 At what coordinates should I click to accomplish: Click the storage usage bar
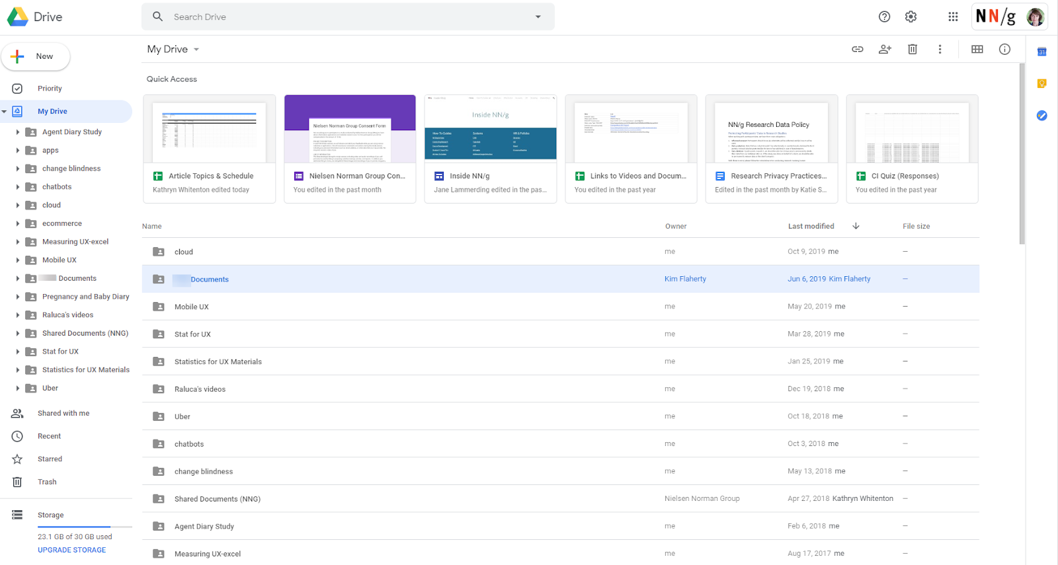pos(85,527)
